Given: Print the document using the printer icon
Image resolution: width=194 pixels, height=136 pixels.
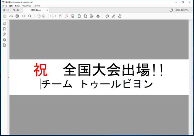Looking at the screenshot, I should click(17, 16).
